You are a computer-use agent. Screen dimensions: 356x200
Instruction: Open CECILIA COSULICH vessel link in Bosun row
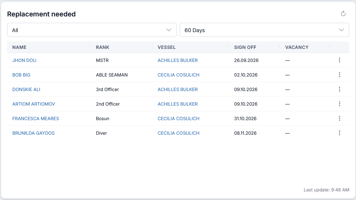click(179, 119)
